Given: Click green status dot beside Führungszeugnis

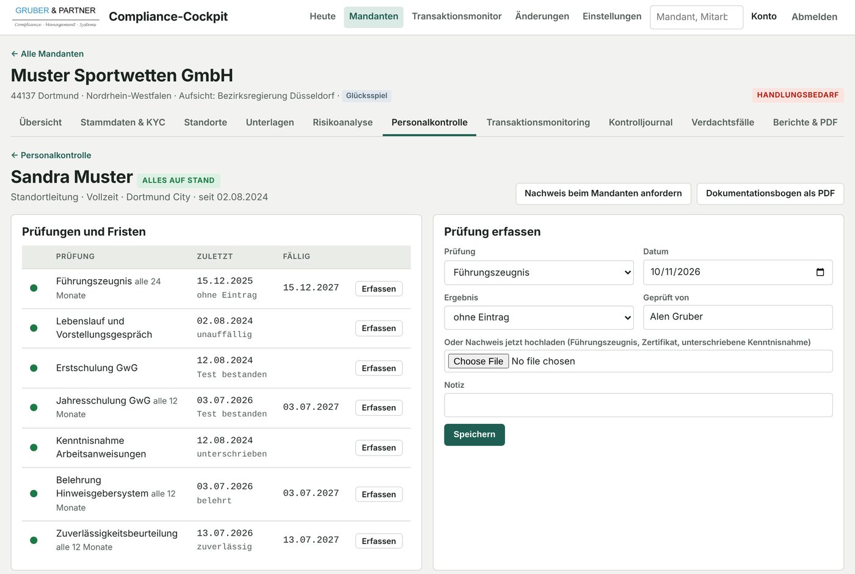Looking at the screenshot, I should point(34,288).
